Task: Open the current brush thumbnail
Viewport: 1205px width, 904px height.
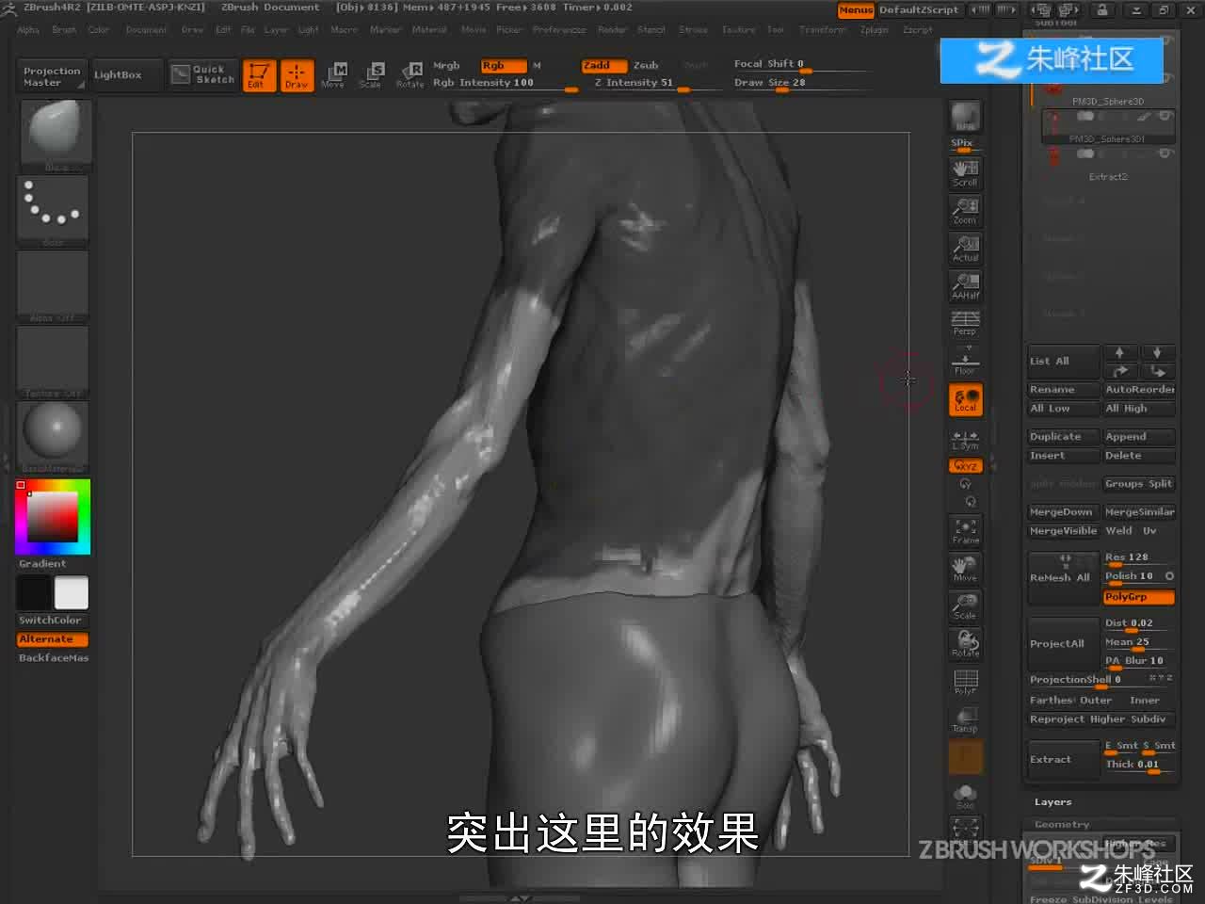Action: 54,136
